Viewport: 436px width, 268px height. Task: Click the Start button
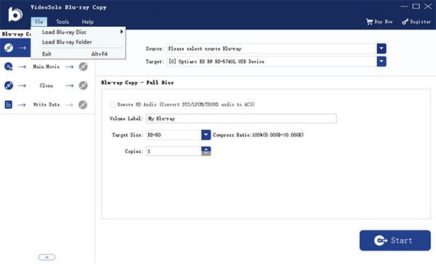pyautogui.click(x=395, y=240)
